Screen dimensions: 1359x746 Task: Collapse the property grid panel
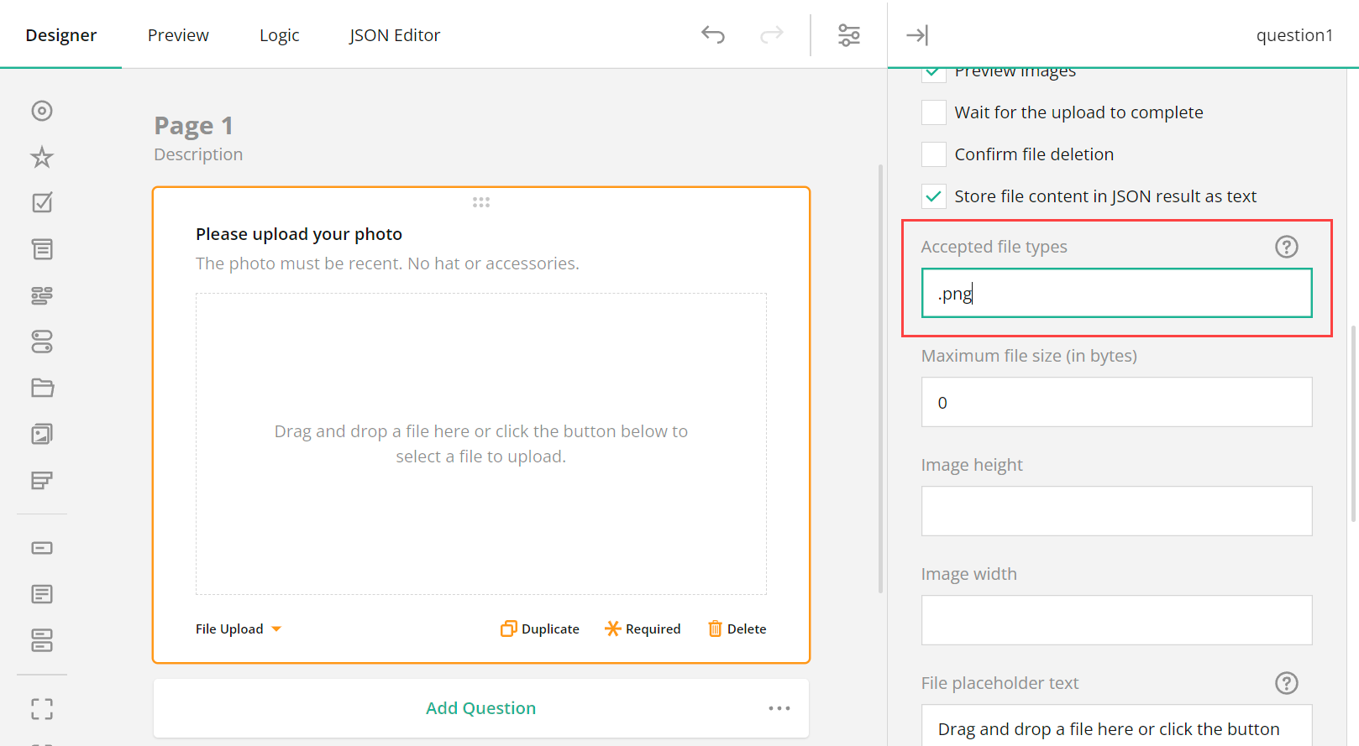[917, 34]
